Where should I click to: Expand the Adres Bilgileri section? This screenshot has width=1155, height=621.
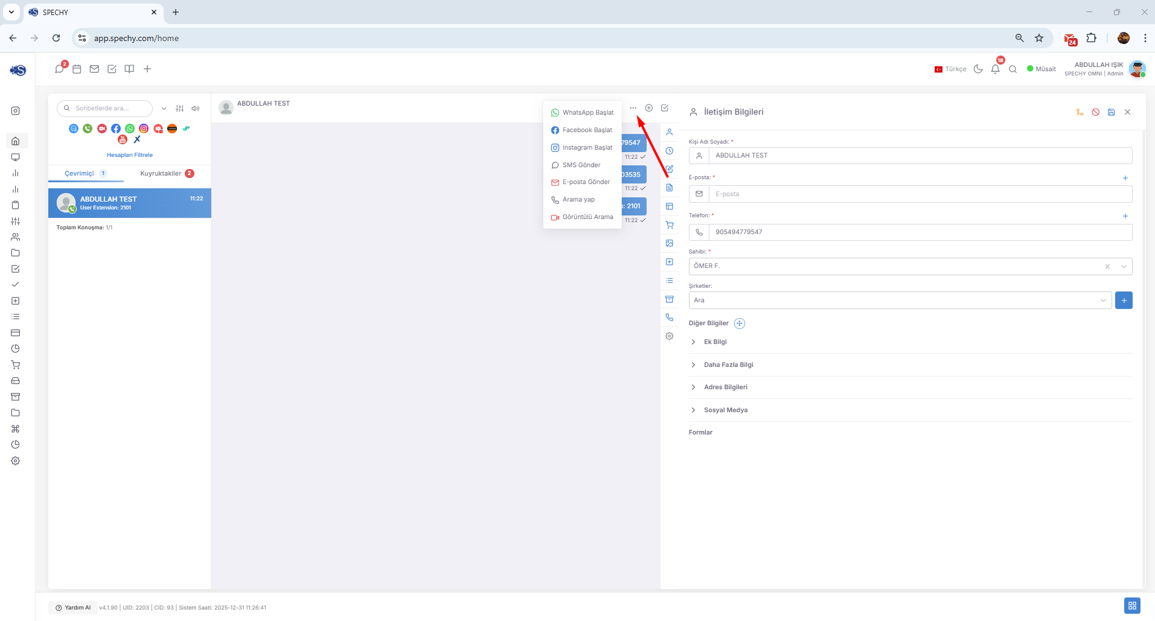pyautogui.click(x=910, y=387)
